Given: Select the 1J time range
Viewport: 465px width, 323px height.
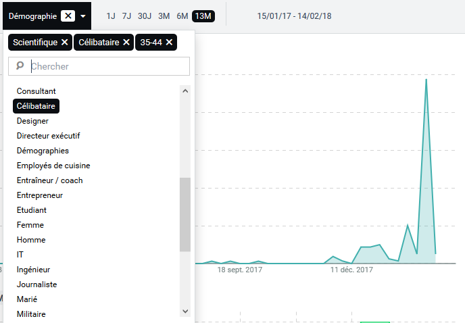Looking at the screenshot, I should point(111,16).
